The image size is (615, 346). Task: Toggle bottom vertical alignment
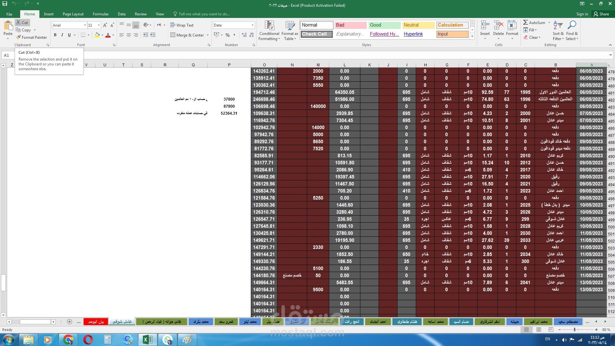pyautogui.click(x=136, y=25)
